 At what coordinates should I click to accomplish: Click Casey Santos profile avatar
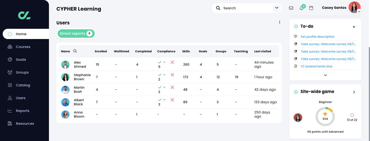(355, 7)
